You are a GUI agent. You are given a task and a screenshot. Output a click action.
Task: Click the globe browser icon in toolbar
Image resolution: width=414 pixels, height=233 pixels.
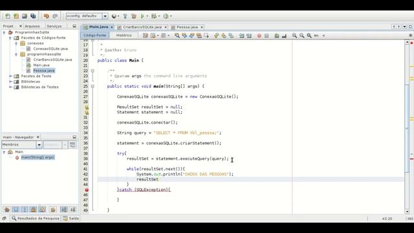click(x=114, y=16)
